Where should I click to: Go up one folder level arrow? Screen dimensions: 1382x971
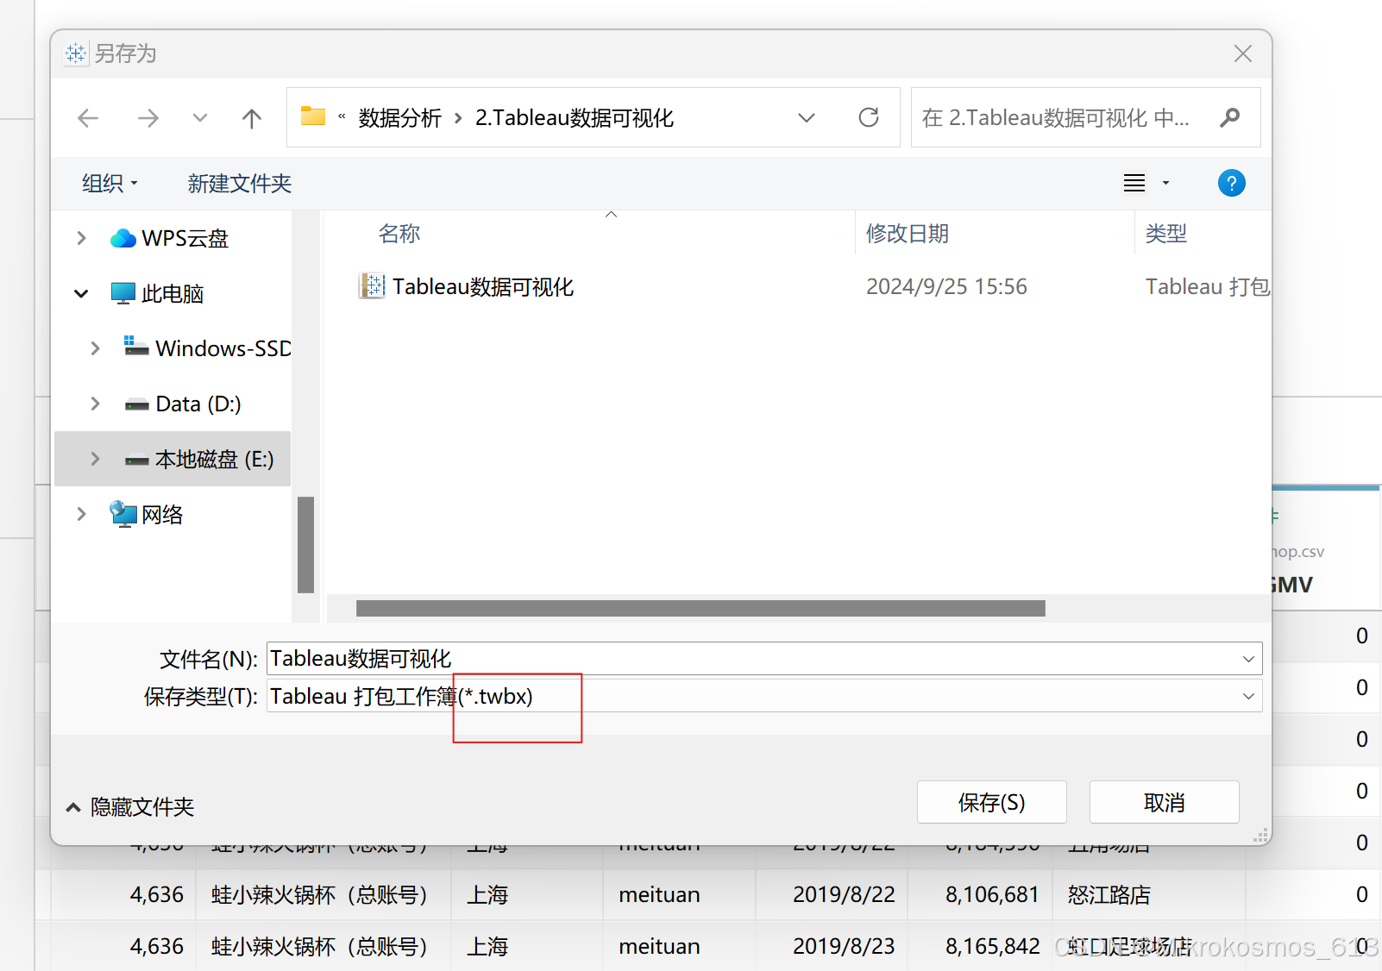coord(252,118)
